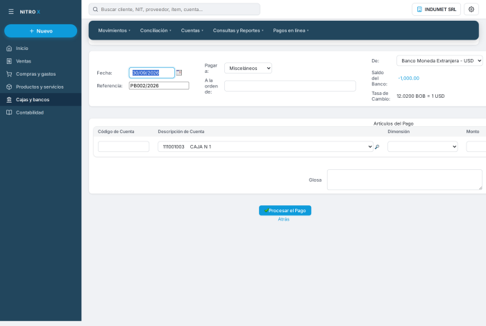The image size is (486, 326).
Task: Open Productos y servicios in sidebar
Action: tap(40, 87)
